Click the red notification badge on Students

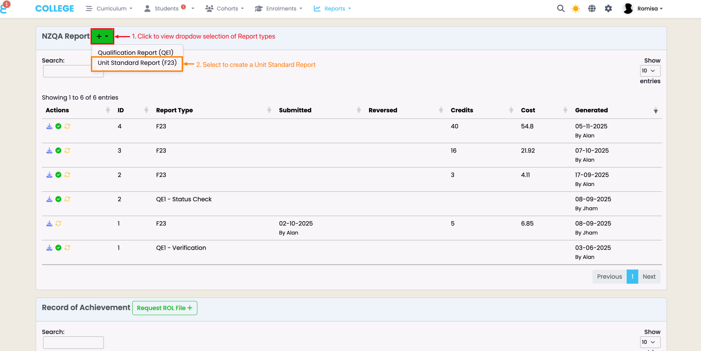[183, 7]
